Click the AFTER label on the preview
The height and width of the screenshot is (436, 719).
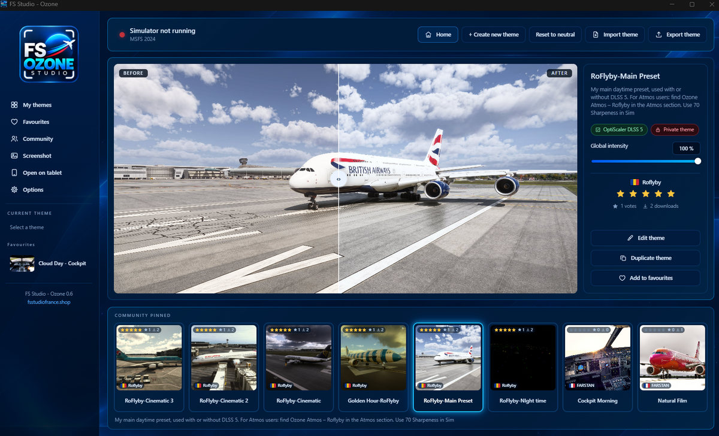560,73
